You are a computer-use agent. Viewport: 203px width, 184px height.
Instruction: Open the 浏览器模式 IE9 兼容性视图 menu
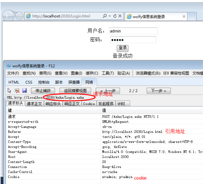tap(162, 73)
